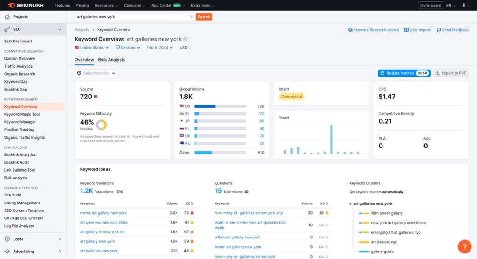
Task: Click the Update metrics button
Action: pos(404,73)
